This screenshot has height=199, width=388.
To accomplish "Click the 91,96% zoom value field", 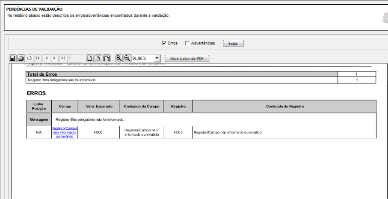I will point(143,58).
